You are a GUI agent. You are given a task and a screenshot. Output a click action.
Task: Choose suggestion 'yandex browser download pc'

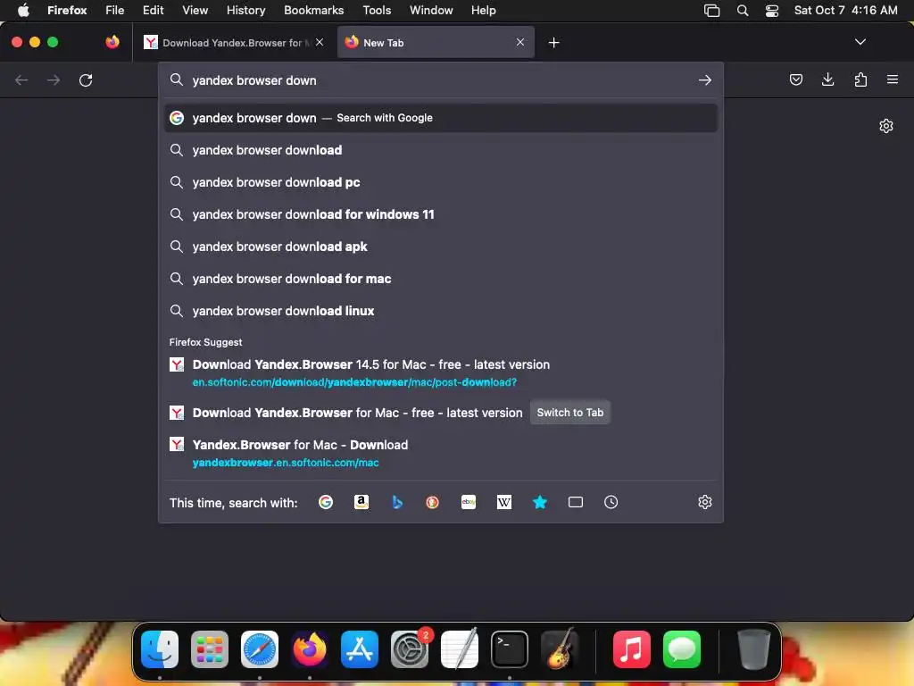441,182
